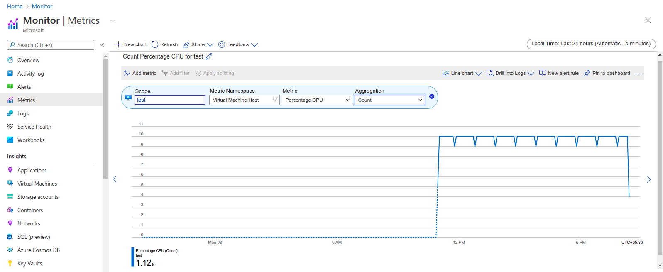Click the Activity log icon
Screen dimensions: 663x272
tap(10, 74)
